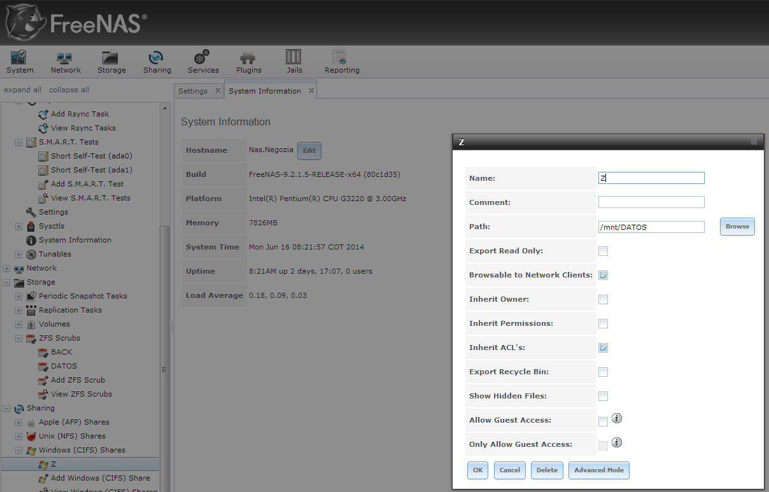Uncheck Browsable to Network Clients

pos(603,275)
